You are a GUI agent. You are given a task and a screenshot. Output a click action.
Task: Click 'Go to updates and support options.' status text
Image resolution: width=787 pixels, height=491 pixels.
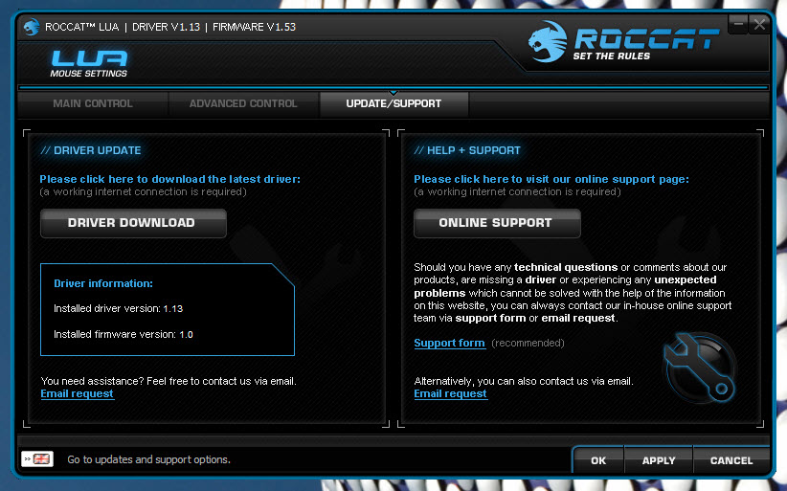coord(149,459)
